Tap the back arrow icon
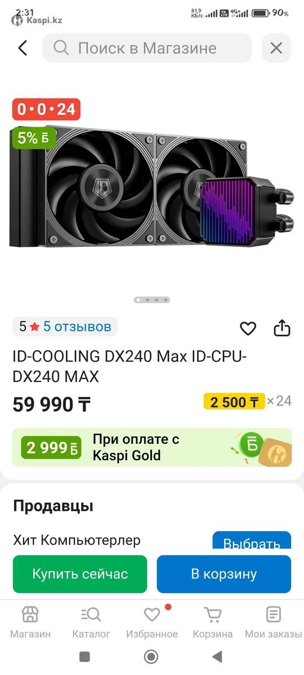The height and width of the screenshot is (675, 304). click(x=23, y=48)
